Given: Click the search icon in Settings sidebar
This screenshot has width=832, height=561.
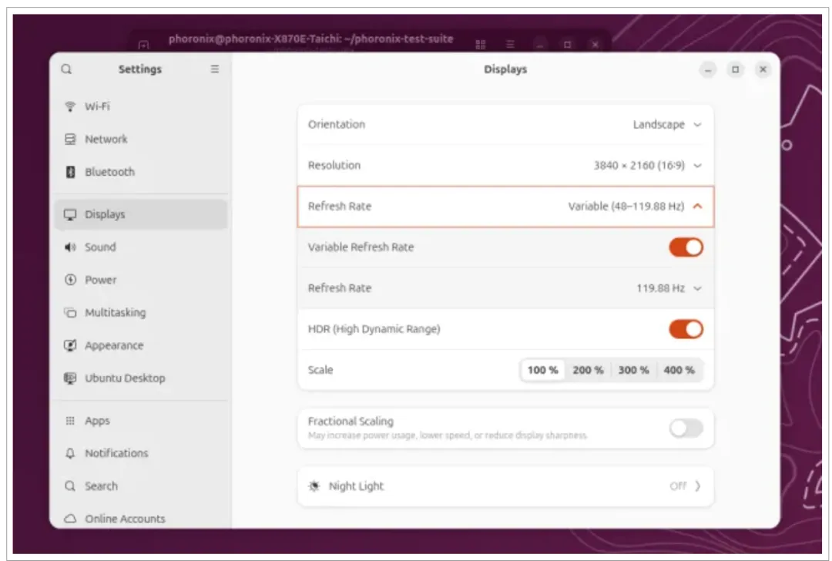Looking at the screenshot, I should 66,69.
